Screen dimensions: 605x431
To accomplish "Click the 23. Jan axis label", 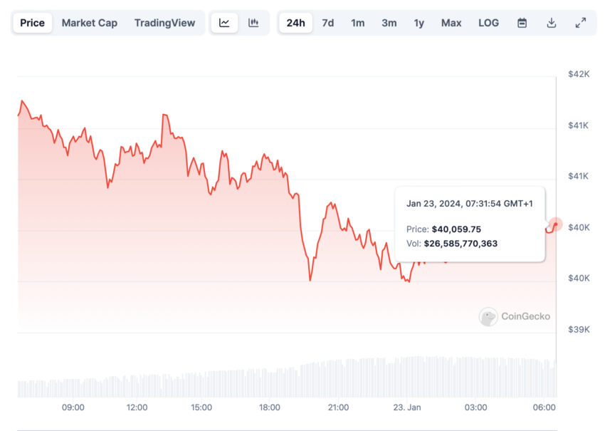I will (407, 407).
